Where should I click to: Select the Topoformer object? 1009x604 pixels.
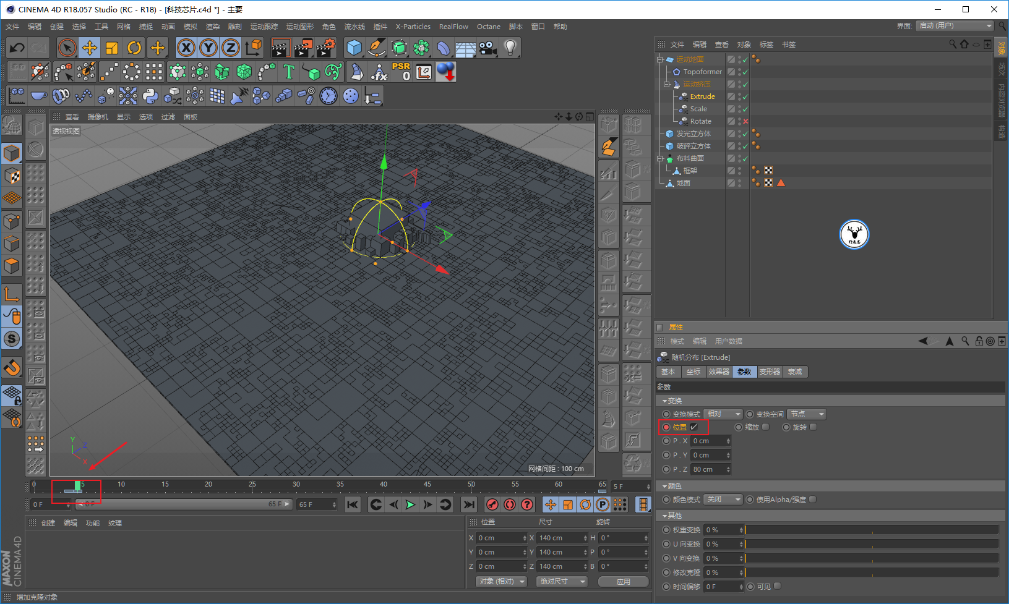coord(702,72)
